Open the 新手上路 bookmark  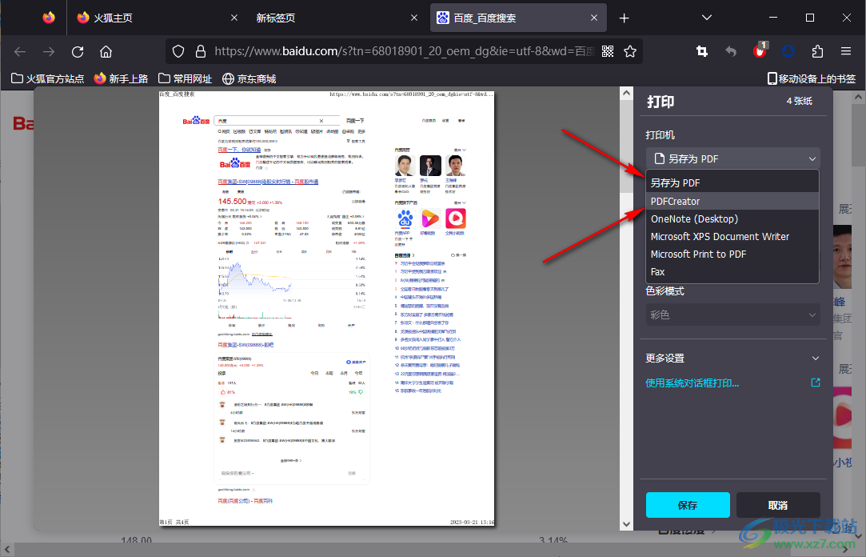click(121, 78)
